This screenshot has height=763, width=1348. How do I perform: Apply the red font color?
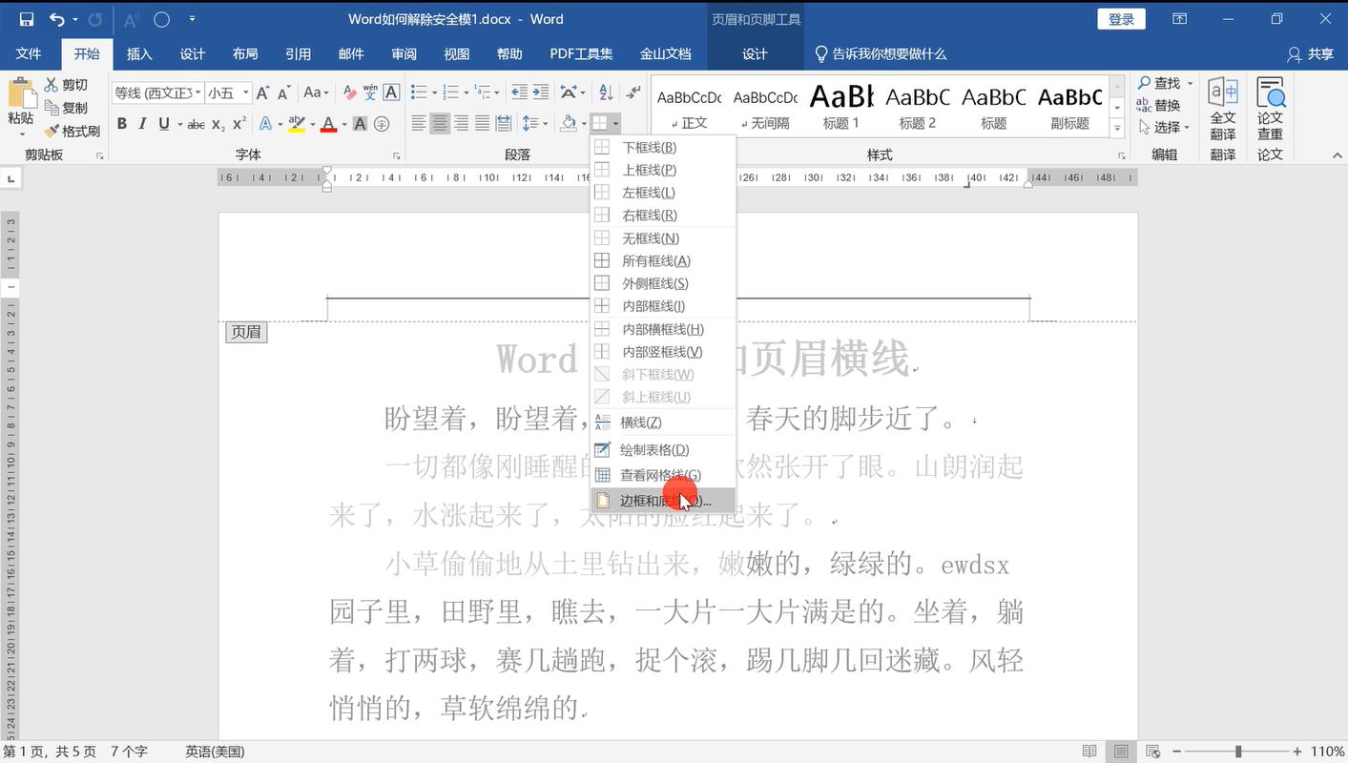tap(329, 123)
